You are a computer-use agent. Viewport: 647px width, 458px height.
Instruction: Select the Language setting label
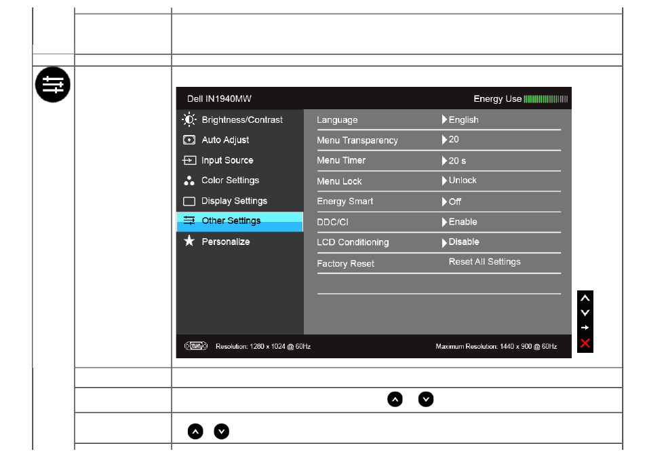point(337,120)
